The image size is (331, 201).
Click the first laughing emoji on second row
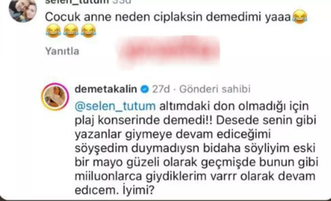[53, 31]
